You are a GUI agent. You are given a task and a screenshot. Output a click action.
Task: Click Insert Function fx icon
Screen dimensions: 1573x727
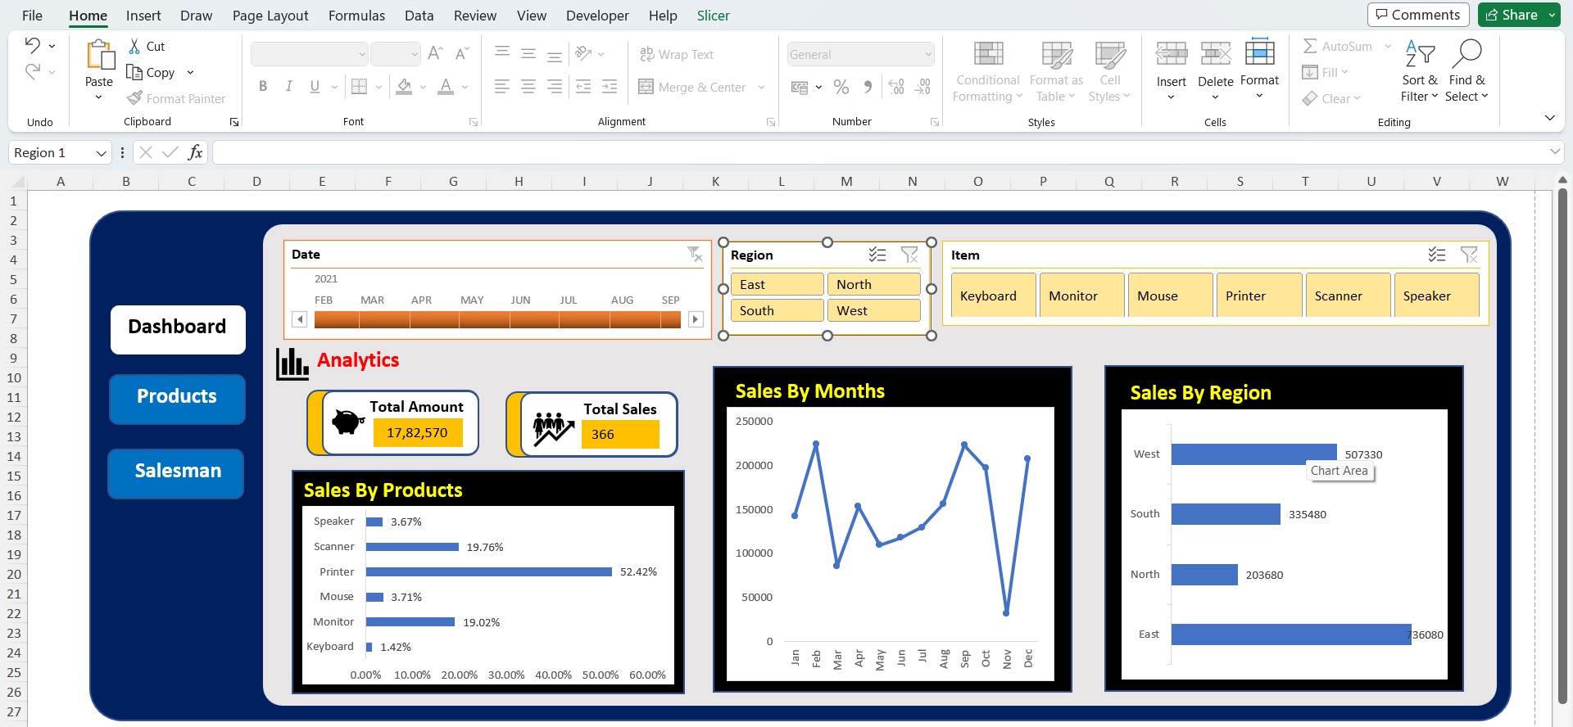point(195,152)
